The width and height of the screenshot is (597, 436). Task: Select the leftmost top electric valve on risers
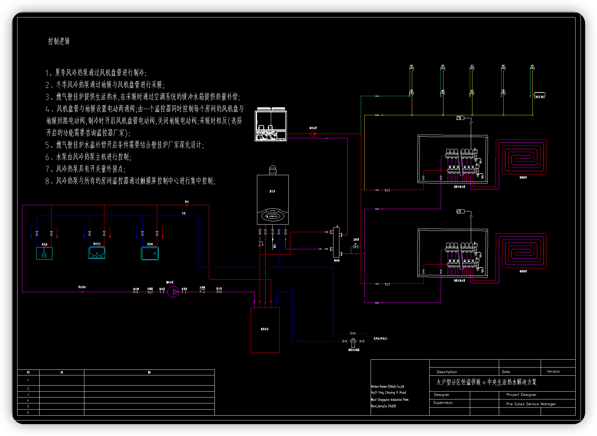(x=412, y=67)
